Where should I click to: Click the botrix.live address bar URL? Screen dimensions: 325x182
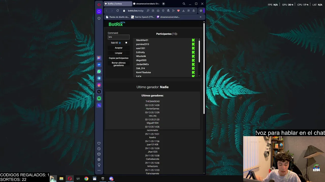136,11
